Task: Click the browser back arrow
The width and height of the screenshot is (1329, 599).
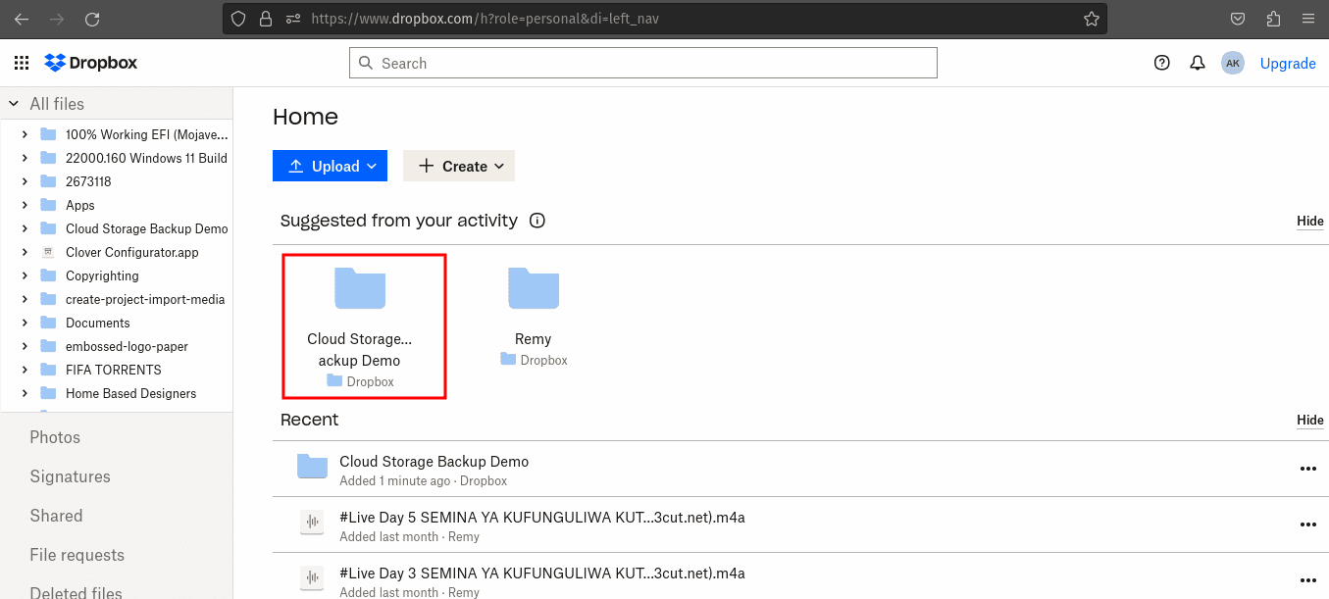Action: coord(22,19)
